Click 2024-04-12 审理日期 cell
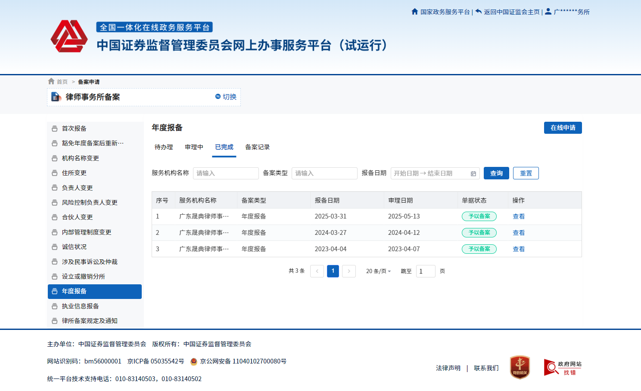 click(x=404, y=233)
